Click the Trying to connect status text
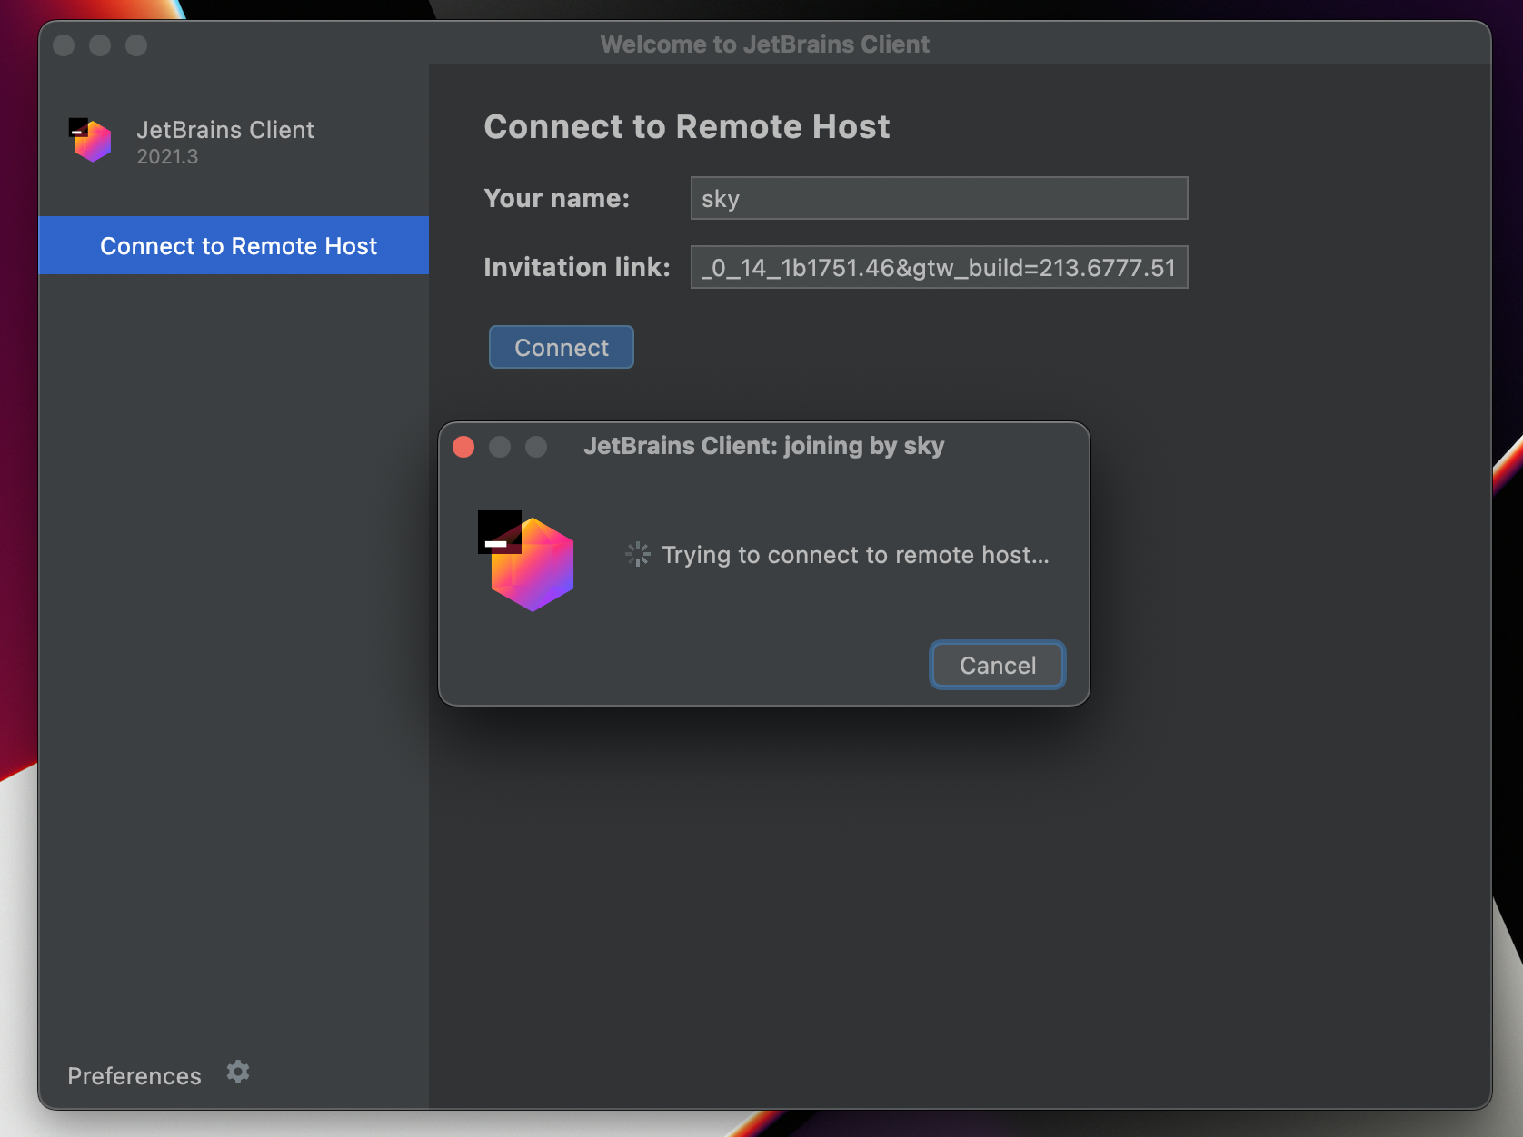The width and height of the screenshot is (1523, 1137). [855, 554]
